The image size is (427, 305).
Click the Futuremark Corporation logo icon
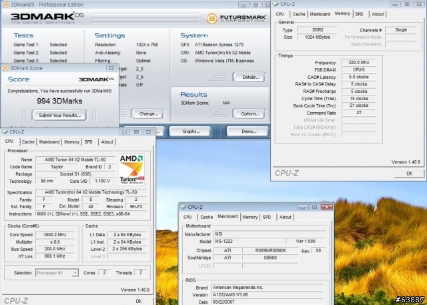click(211, 19)
